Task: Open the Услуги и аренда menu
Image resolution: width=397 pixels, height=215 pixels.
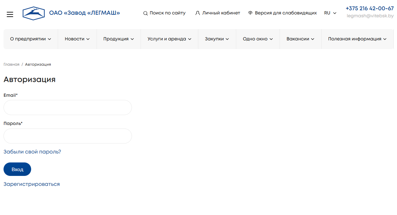Action: [x=169, y=39]
